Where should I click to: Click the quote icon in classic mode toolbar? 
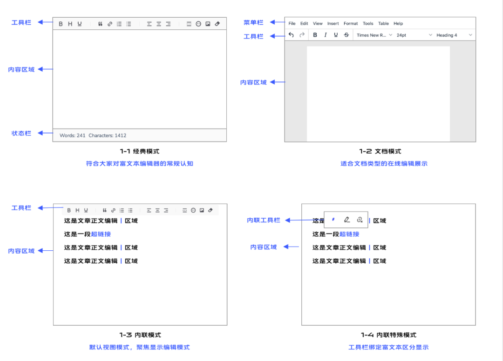(100, 24)
